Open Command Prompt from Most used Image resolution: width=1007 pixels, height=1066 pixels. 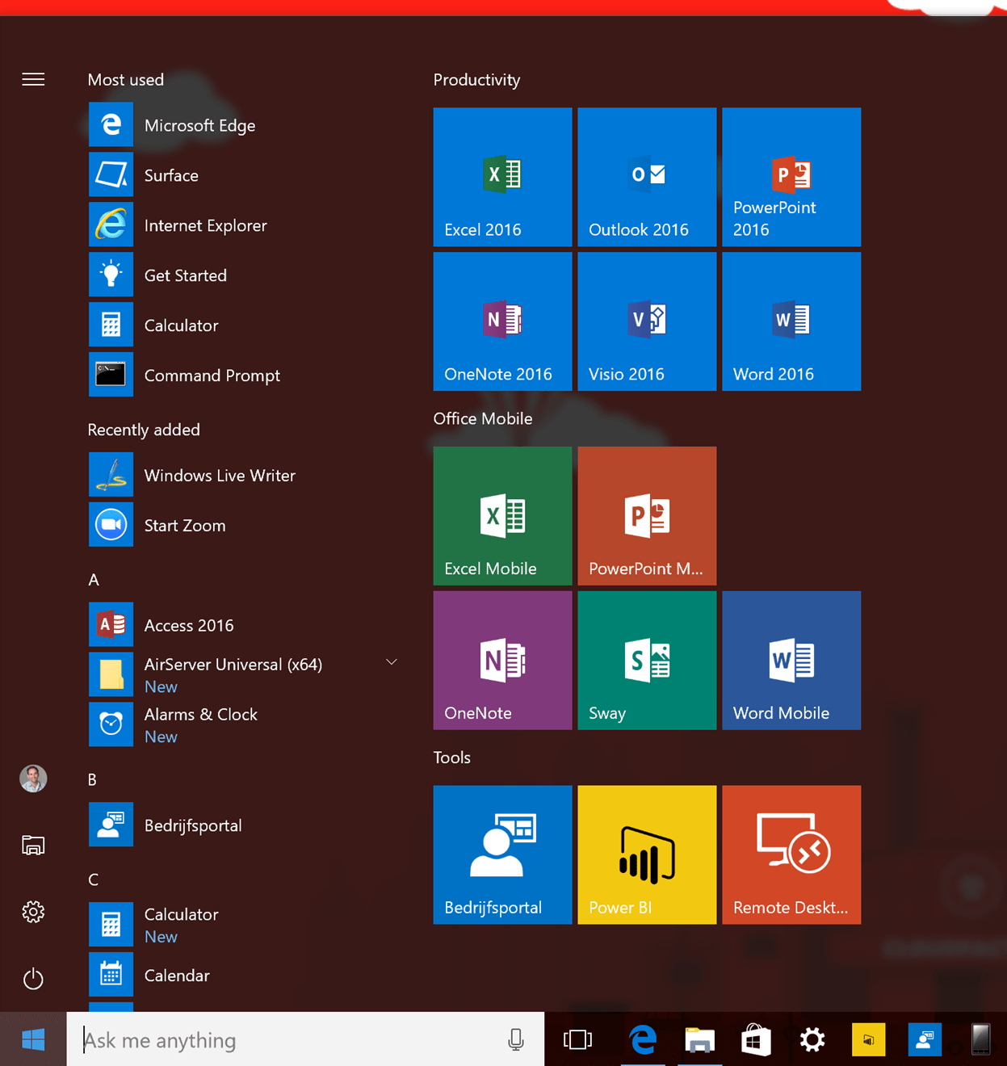tap(212, 376)
